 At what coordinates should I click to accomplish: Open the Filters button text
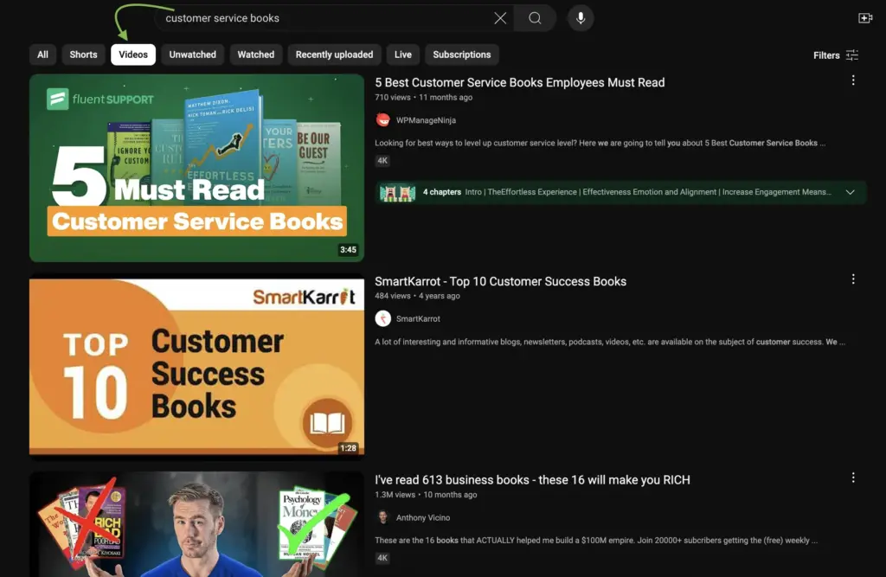[x=826, y=55]
